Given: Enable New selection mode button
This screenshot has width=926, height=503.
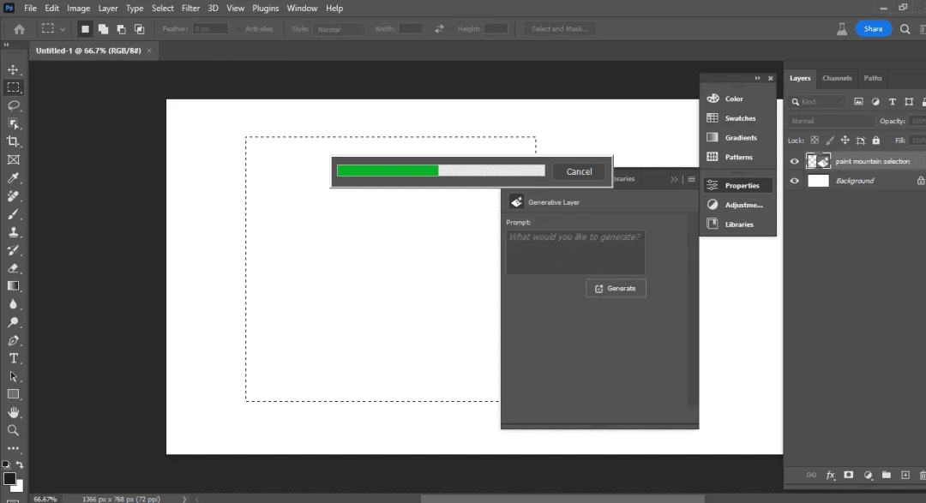Looking at the screenshot, I should pyautogui.click(x=85, y=29).
